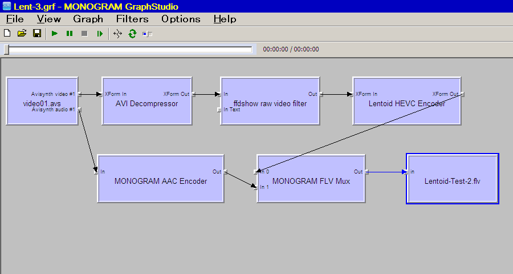Step one frame forward
This screenshot has height=274, width=513.
100,34
